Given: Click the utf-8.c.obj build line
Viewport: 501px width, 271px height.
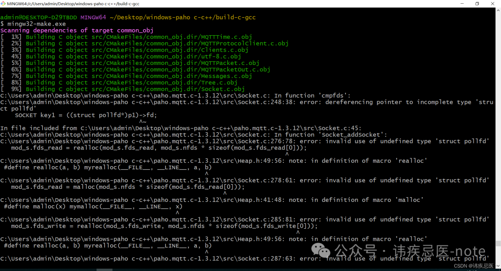Looking at the screenshot, I should click(x=121, y=57).
